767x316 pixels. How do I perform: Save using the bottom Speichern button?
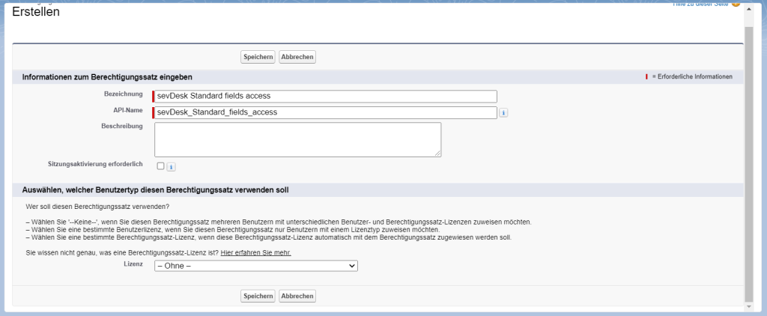258,297
